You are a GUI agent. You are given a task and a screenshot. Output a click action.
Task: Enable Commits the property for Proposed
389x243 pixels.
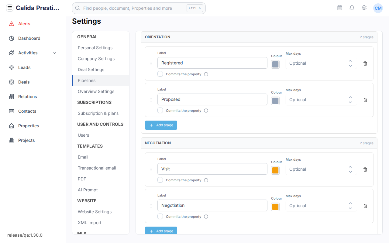pyautogui.click(x=160, y=110)
